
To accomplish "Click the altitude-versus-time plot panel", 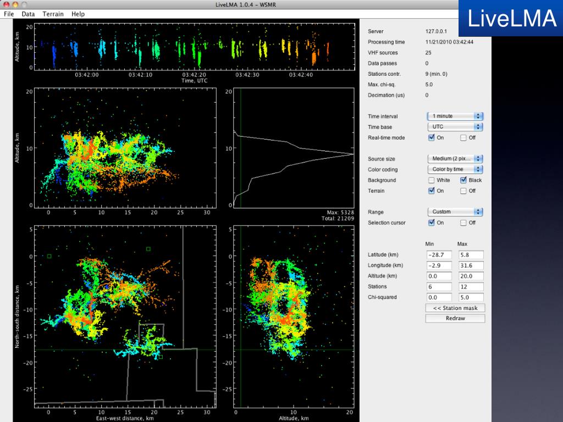I will pyautogui.click(x=195, y=47).
